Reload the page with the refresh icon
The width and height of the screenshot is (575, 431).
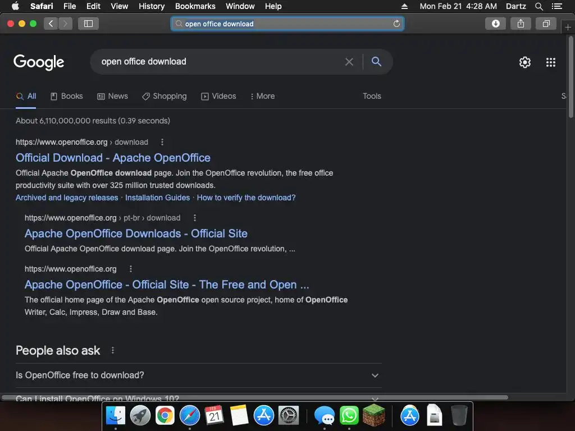(396, 24)
